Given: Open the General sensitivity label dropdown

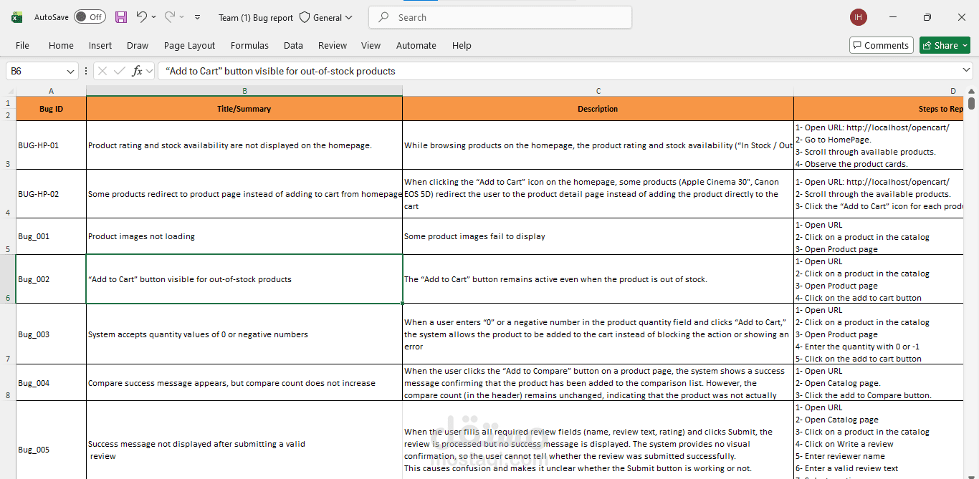Looking at the screenshot, I should click(326, 17).
